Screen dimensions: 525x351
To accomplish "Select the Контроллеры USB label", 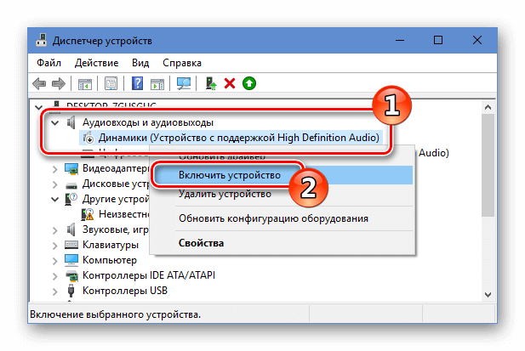I will tap(125, 291).
